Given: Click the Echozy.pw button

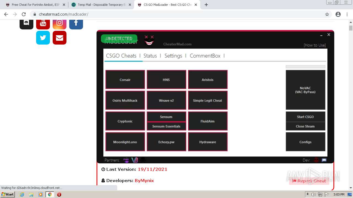Looking at the screenshot, I should 166,142.
